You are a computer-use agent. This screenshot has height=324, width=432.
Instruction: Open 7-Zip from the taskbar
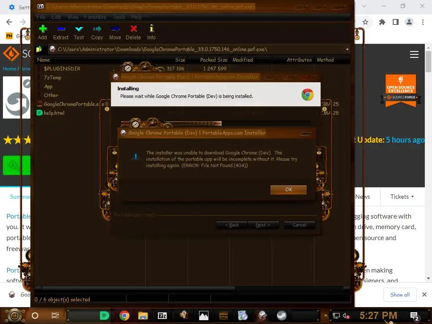162,316
